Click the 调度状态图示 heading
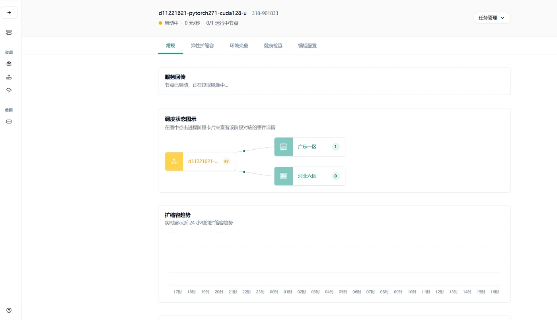This screenshot has height=320, width=557. pos(181,119)
